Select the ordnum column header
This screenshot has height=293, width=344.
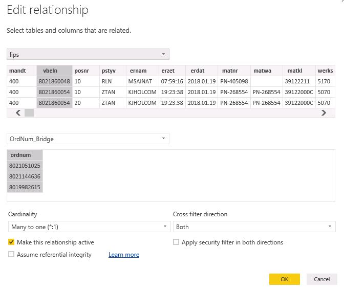pos(25,155)
